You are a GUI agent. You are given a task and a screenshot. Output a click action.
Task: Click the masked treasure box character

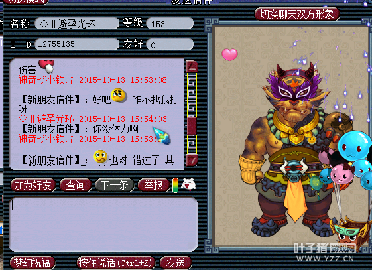(349, 231)
